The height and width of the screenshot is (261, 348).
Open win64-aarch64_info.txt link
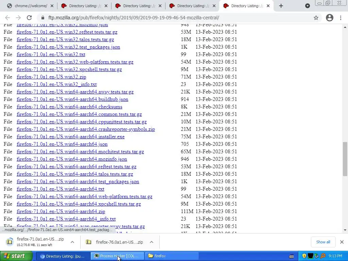[x=66, y=219]
